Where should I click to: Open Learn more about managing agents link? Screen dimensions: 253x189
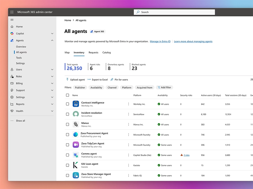click(193, 41)
